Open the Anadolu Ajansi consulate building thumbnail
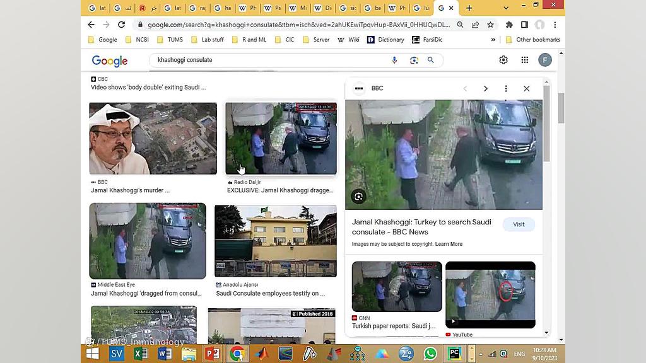Screen dimensions: 646x363 click(x=276, y=241)
